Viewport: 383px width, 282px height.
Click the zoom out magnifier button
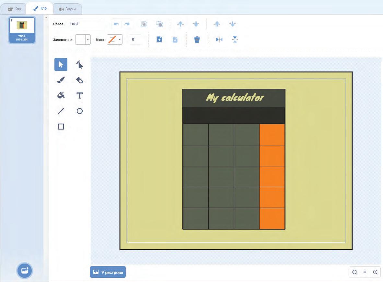pos(355,272)
